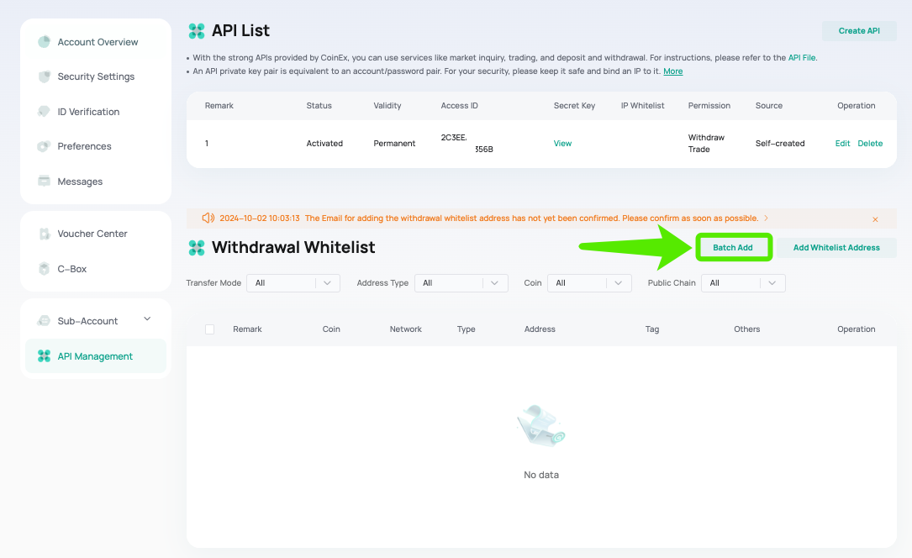Open the Coin filter dropdown
Viewport: 912px width, 558px height.
point(589,283)
